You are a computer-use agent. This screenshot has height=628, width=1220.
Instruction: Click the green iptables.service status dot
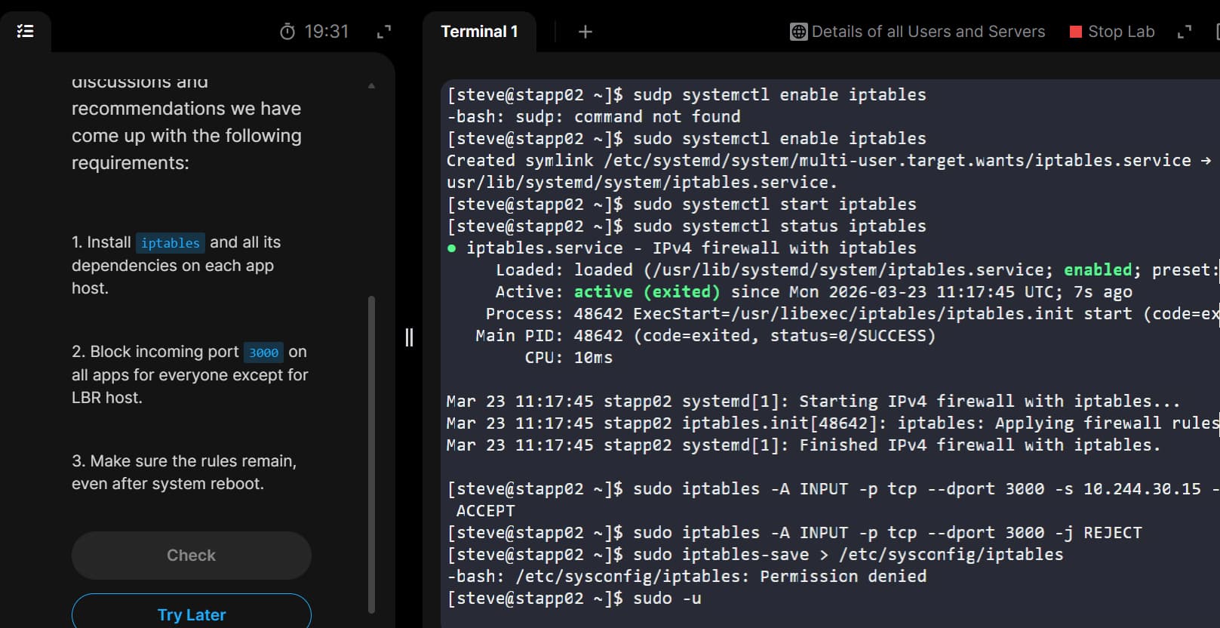click(451, 248)
